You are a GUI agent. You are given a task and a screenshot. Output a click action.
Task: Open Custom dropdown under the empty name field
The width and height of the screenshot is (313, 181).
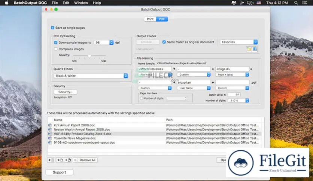click(x=232, y=88)
